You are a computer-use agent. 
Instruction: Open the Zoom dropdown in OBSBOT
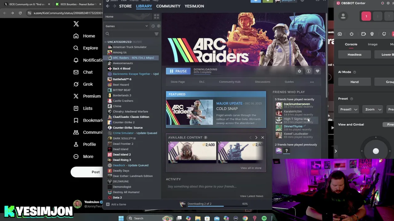[x=373, y=110]
